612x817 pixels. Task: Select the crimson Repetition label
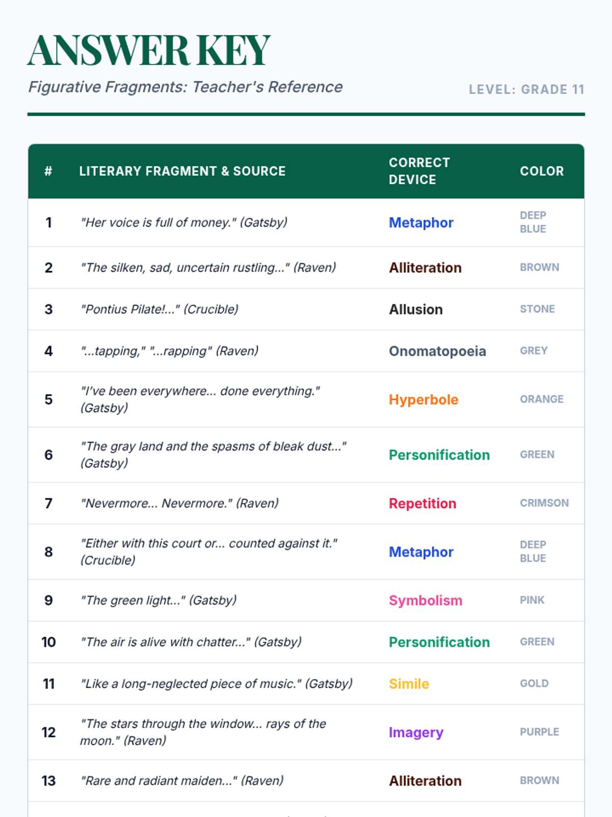click(422, 503)
